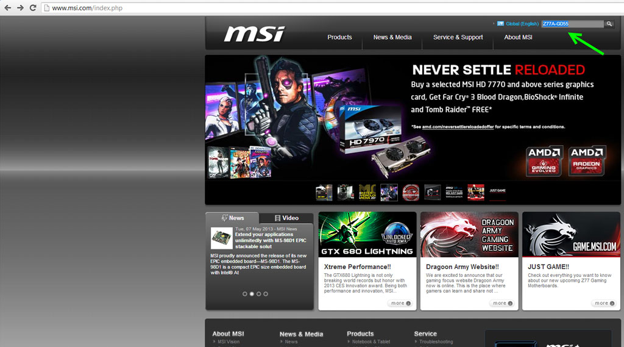Follow the amd.com/neversettlereloadedoffer link
Screen dimensions: 624x347
[x=458, y=127]
